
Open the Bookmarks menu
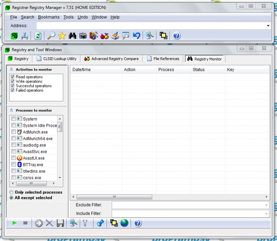coord(49,17)
